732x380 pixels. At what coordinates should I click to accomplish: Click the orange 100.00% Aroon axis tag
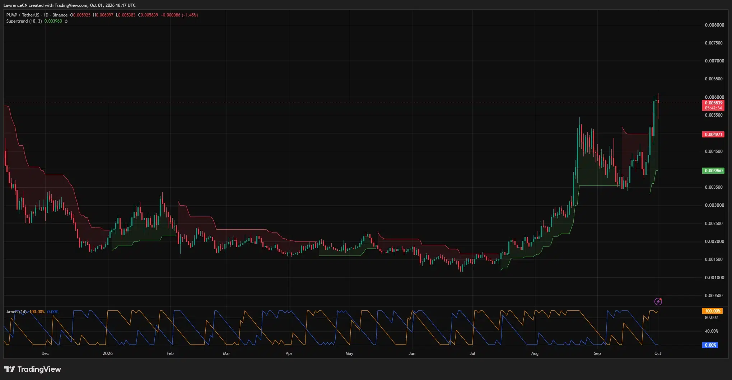(712, 311)
